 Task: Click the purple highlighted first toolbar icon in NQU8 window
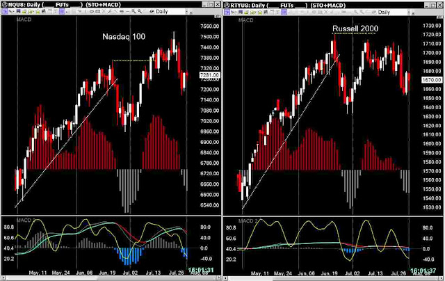(5, 11)
